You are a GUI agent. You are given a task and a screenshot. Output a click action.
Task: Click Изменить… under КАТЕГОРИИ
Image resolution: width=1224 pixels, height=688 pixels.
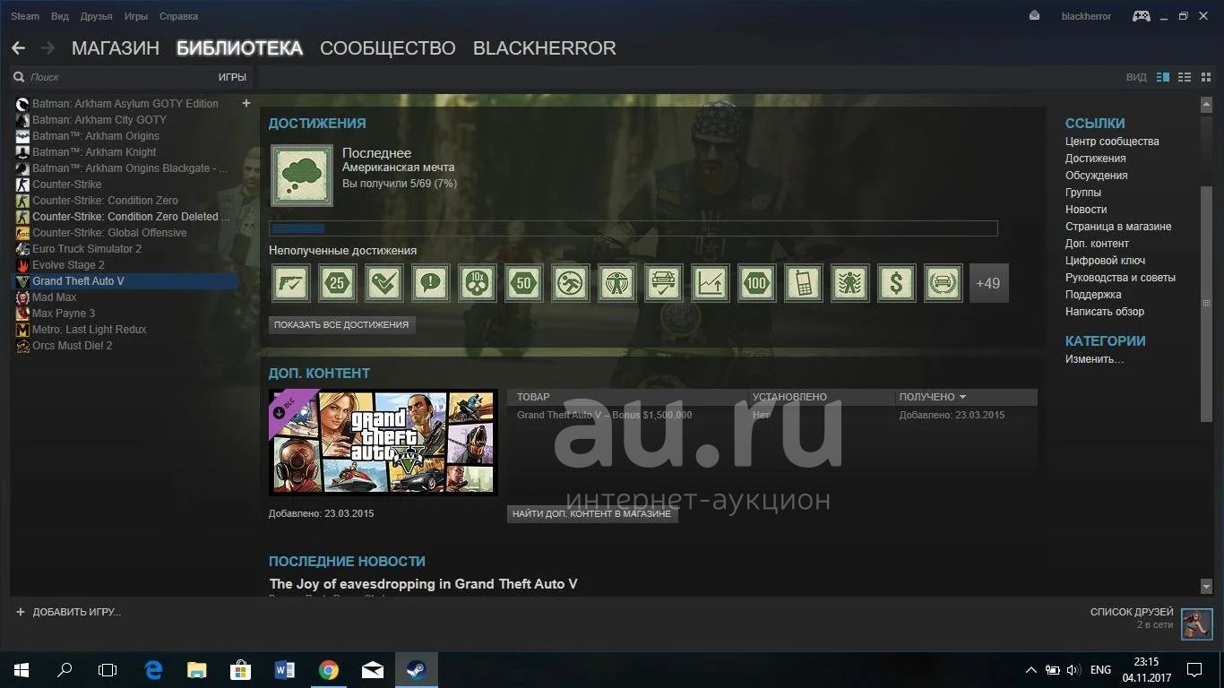[1094, 359]
